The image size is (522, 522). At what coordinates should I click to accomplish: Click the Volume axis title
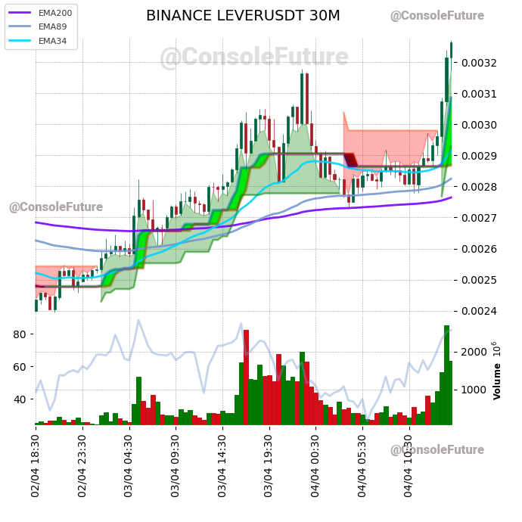click(x=497, y=381)
